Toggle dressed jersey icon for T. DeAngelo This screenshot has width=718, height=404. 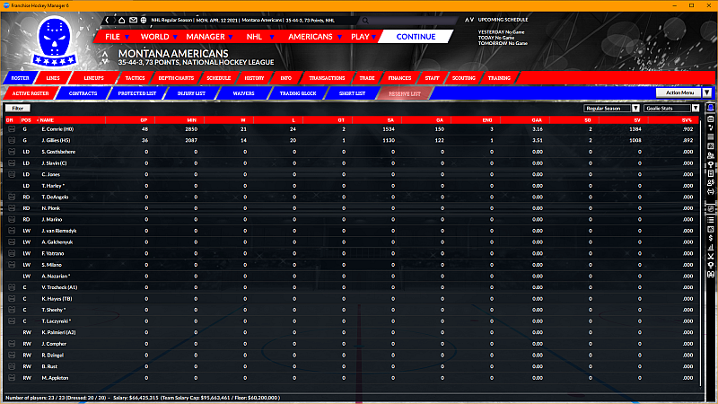[x=12, y=197]
